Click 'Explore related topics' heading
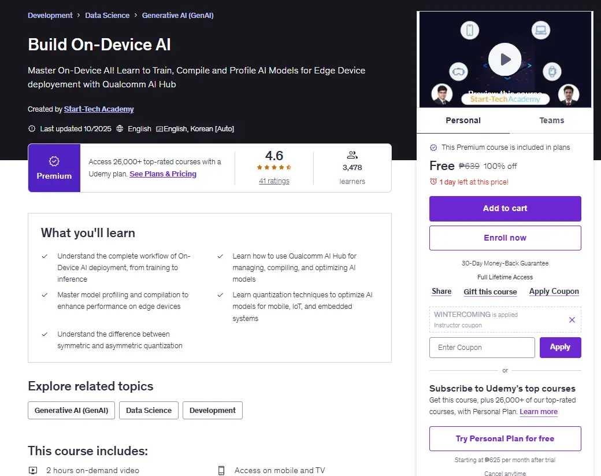Screen dimensions: 601x476 point(91,386)
